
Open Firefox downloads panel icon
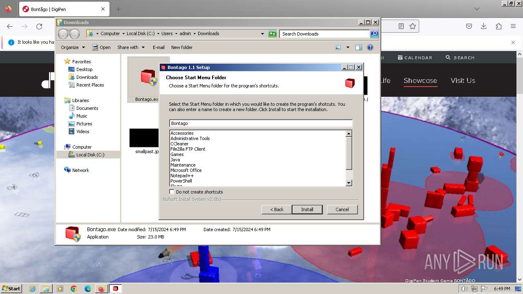pos(484,26)
